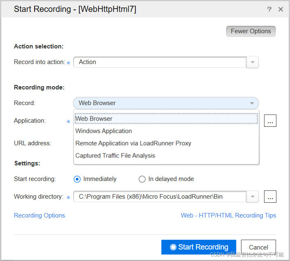Click the Working directory path field
Viewport: 290px width, 261px height.
(x=160, y=197)
